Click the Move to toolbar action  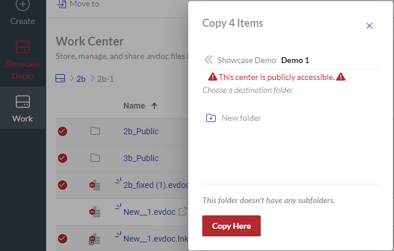pyautogui.click(x=78, y=4)
